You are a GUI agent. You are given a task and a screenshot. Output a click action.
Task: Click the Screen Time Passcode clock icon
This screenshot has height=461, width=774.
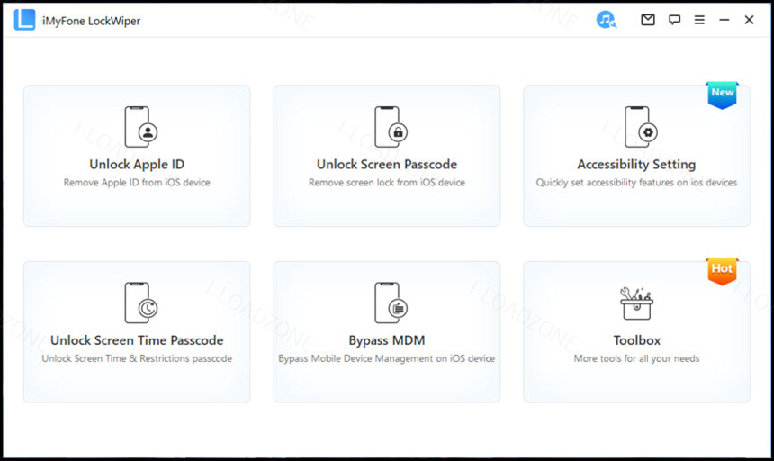140,303
